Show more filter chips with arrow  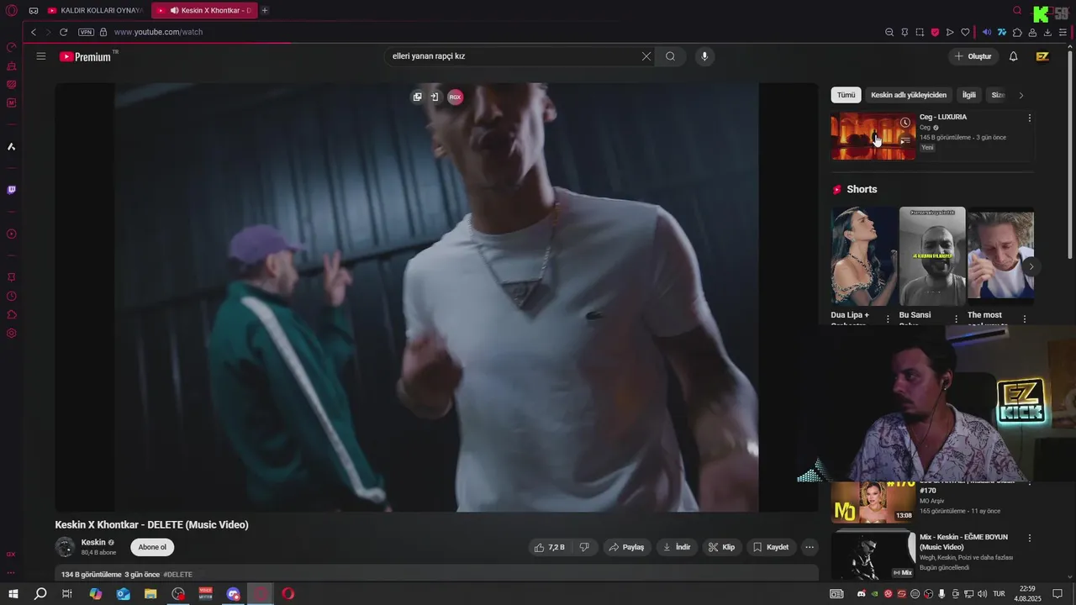point(1021,95)
